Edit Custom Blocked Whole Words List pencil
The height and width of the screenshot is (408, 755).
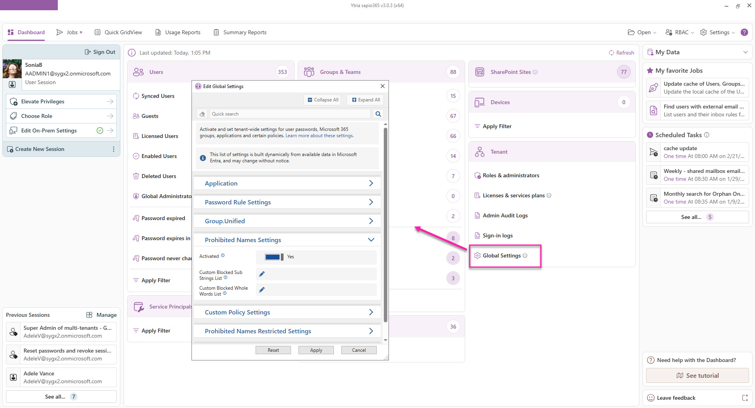click(262, 290)
